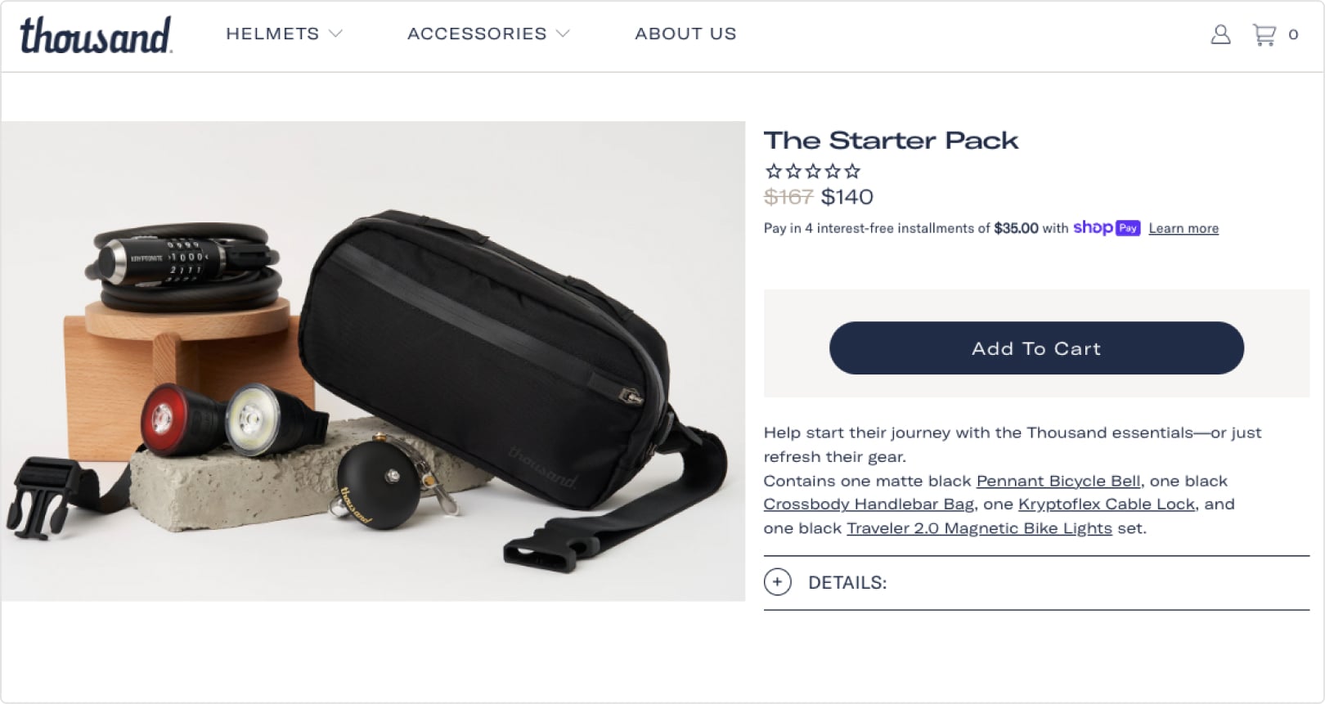The height and width of the screenshot is (704, 1325).
Task: Open the Kryptoflex Cable Lock link
Action: [x=1107, y=504]
